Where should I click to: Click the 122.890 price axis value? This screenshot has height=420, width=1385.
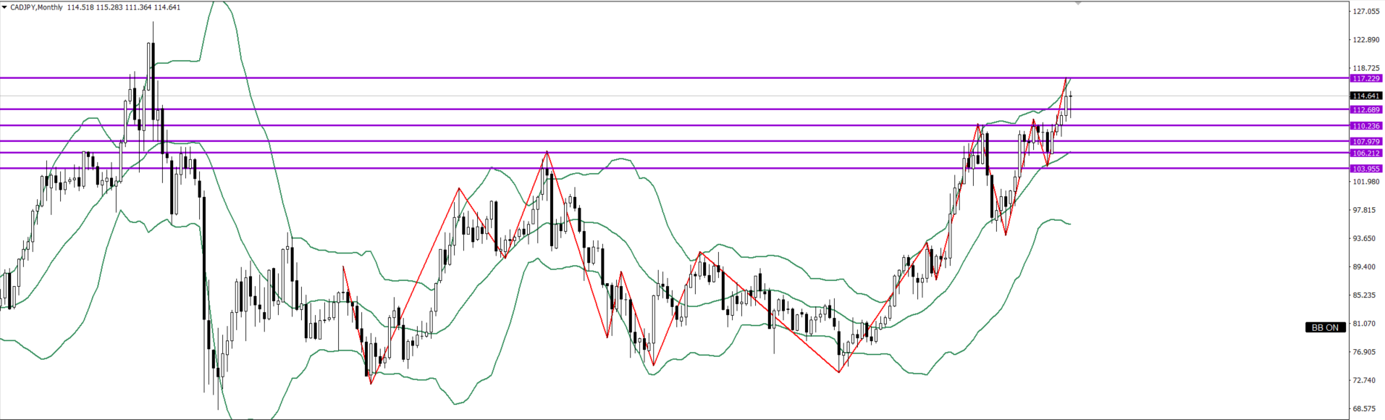tap(1366, 40)
